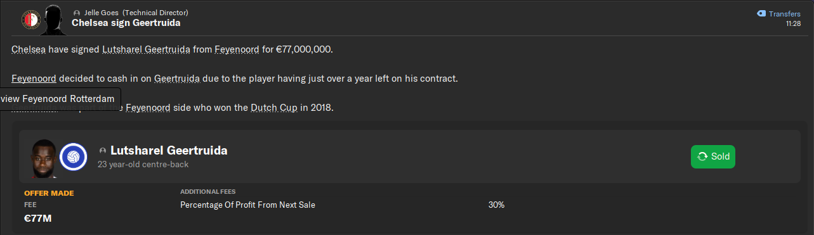814x235 pixels.
Task: Filter by the Transfers category label
Action: point(785,13)
